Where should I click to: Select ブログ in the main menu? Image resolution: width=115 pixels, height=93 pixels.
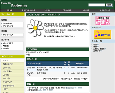click(x=12, y=89)
